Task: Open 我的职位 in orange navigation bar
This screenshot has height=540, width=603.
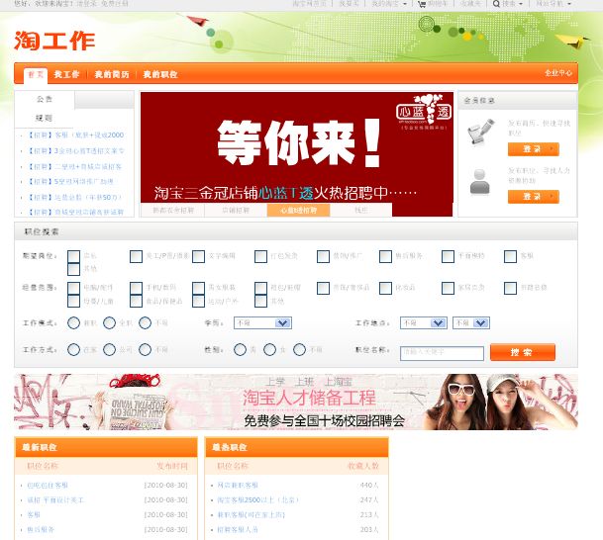Action: click(x=160, y=74)
